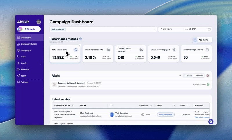Click the chat icon on Total emails sent card
232x140 pixels.
(76, 50)
